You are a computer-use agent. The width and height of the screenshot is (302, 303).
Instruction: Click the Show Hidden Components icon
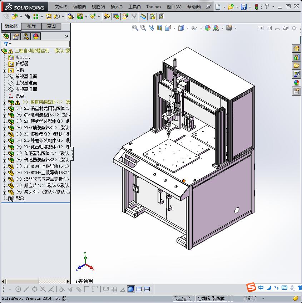tap(70, 17)
